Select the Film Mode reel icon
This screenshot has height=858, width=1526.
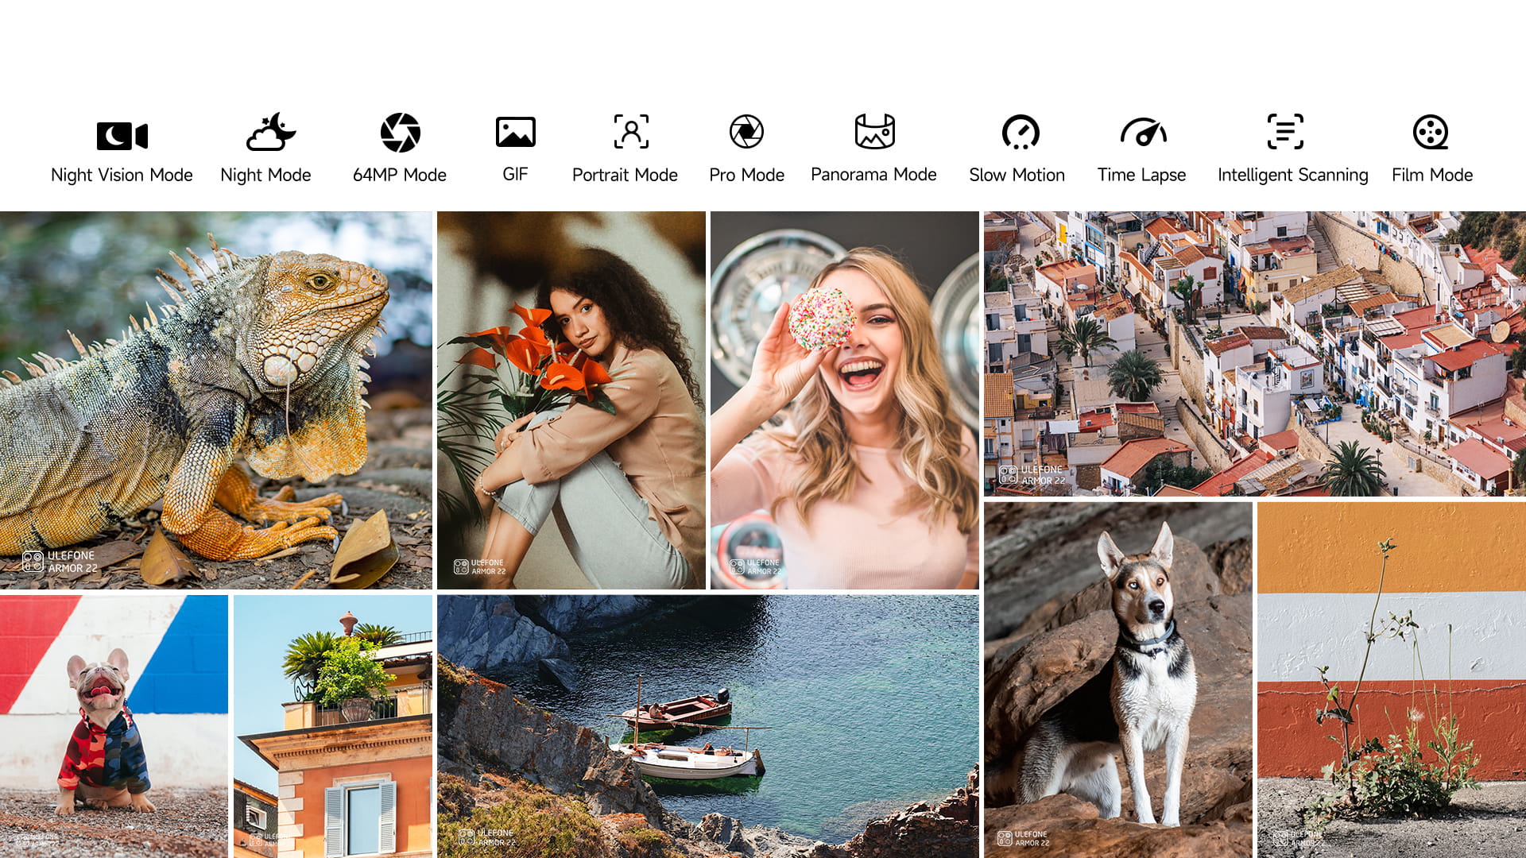pyautogui.click(x=1430, y=132)
